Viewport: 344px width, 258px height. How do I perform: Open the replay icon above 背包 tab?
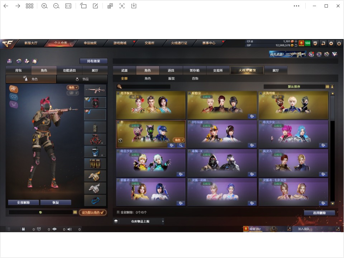pyautogui.click(x=19, y=61)
